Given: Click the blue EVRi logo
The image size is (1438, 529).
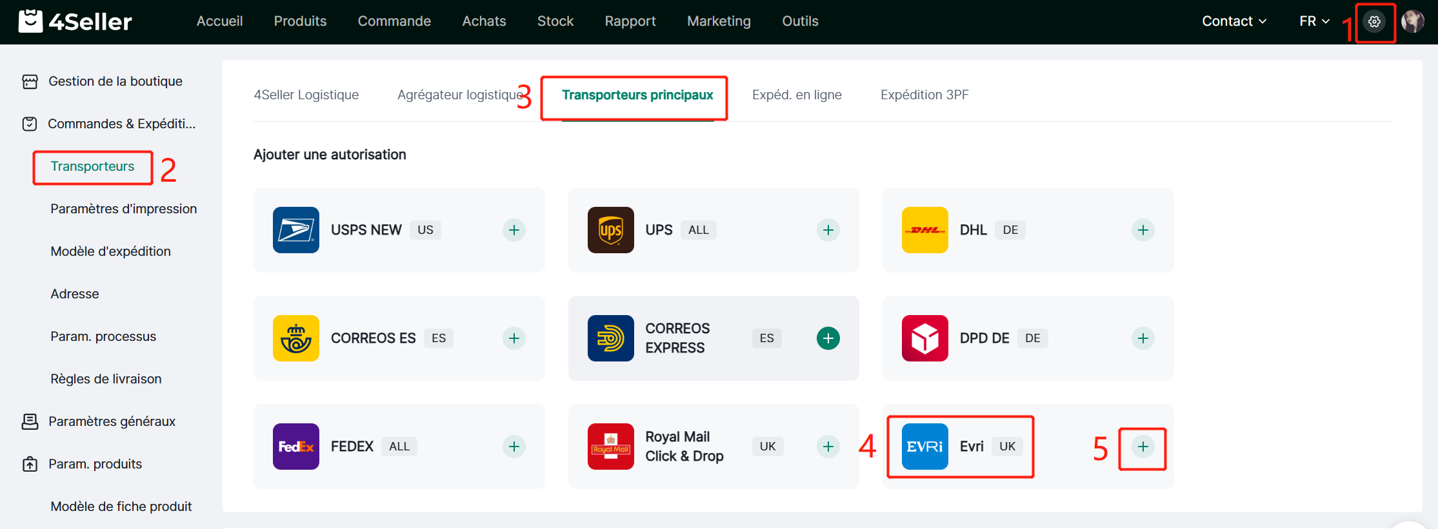Looking at the screenshot, I should (x=925, y=447).
